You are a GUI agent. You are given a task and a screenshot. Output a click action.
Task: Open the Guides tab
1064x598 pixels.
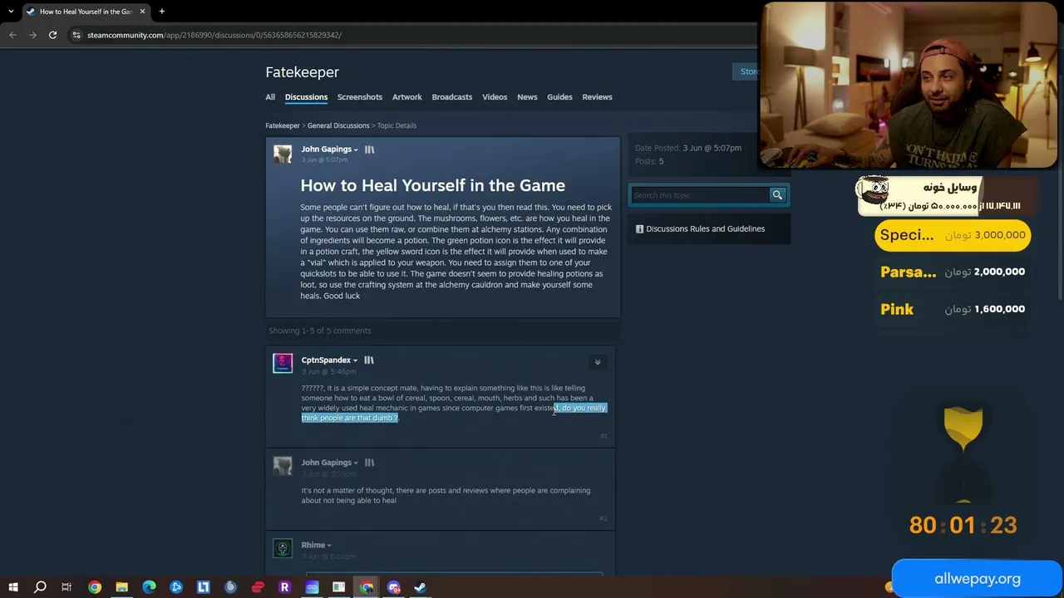(559, 97)
